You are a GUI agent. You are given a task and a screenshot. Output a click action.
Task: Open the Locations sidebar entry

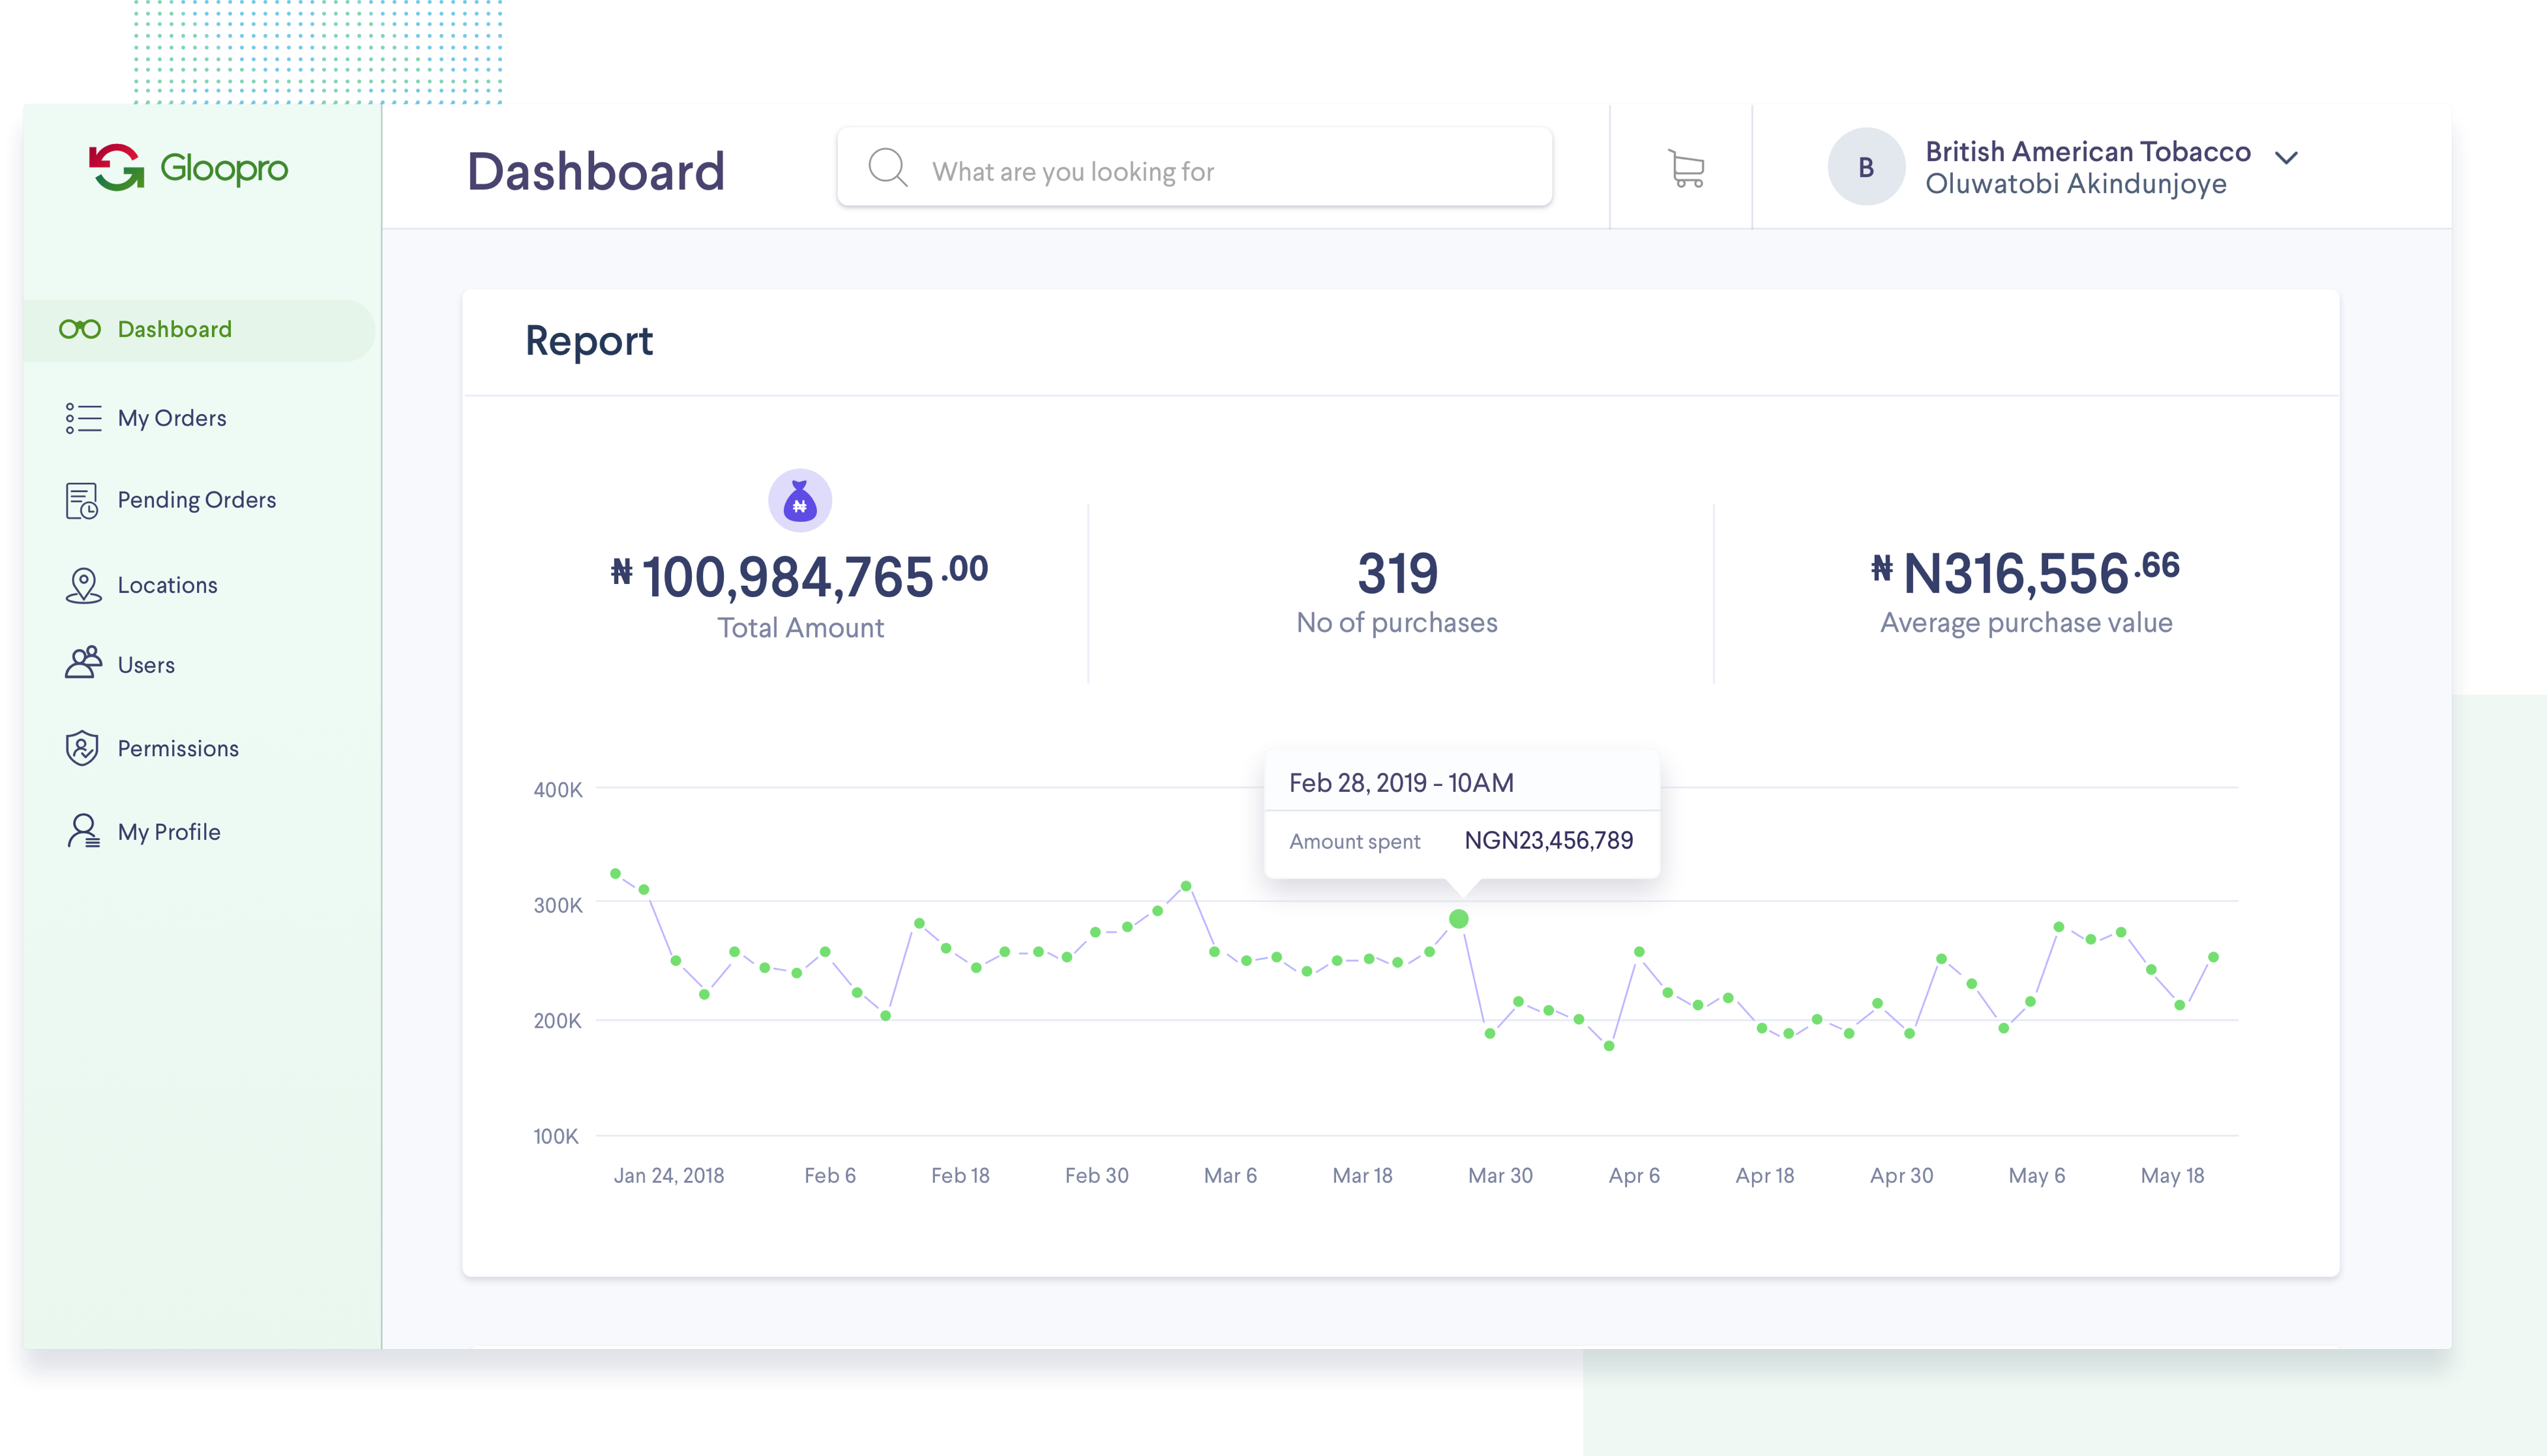pos(167,586)
